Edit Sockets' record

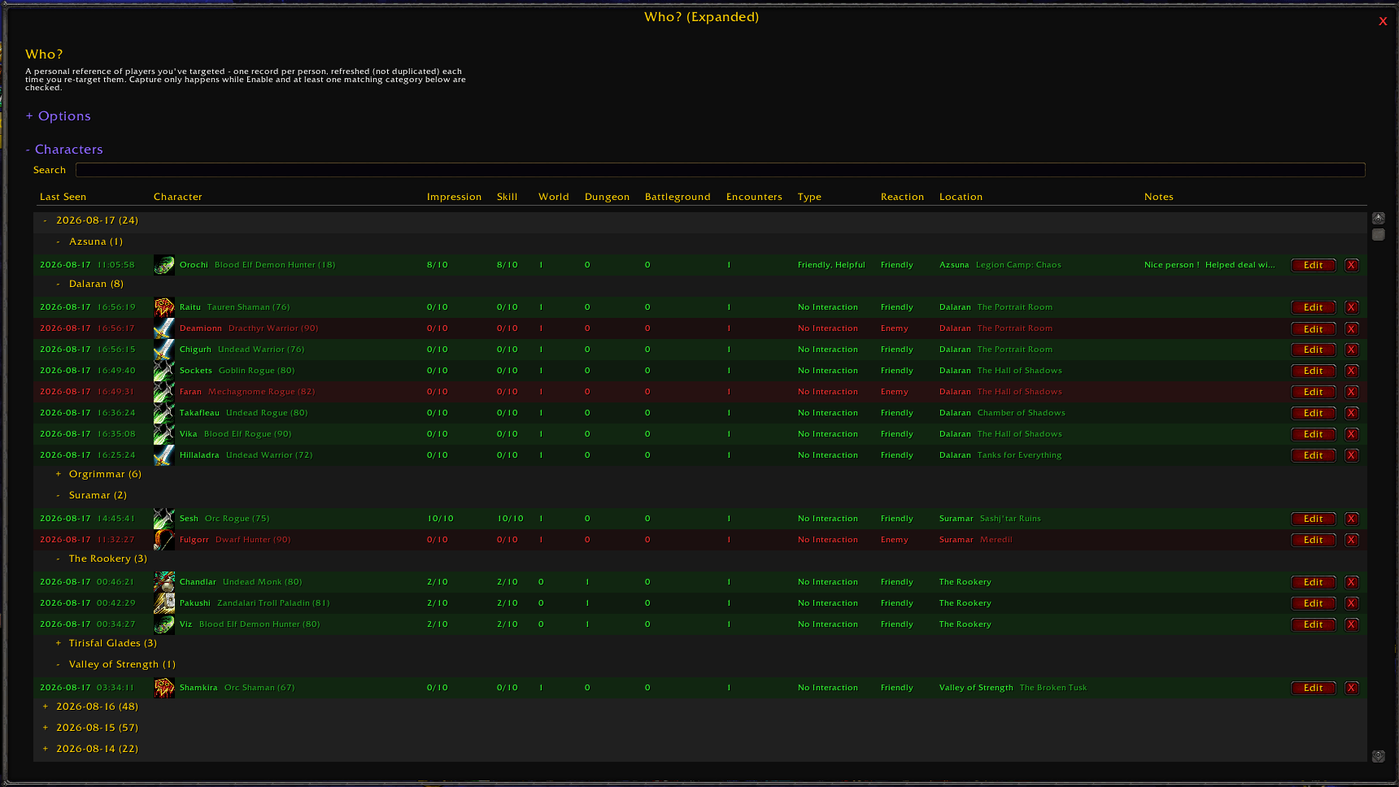pos(1313,371)
